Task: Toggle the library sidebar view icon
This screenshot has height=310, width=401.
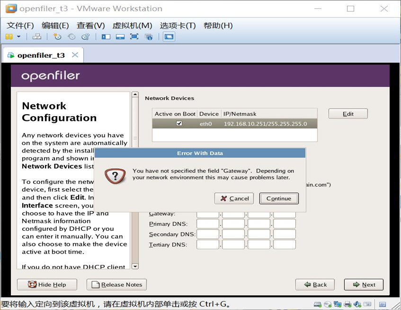Action: point(106,36)
